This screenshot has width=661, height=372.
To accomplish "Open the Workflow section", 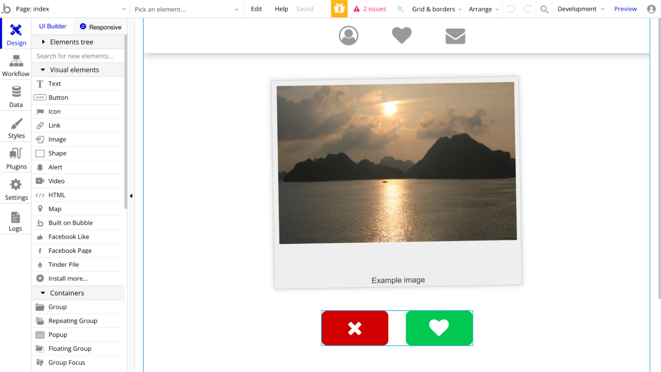I will [x=16, y=66].
